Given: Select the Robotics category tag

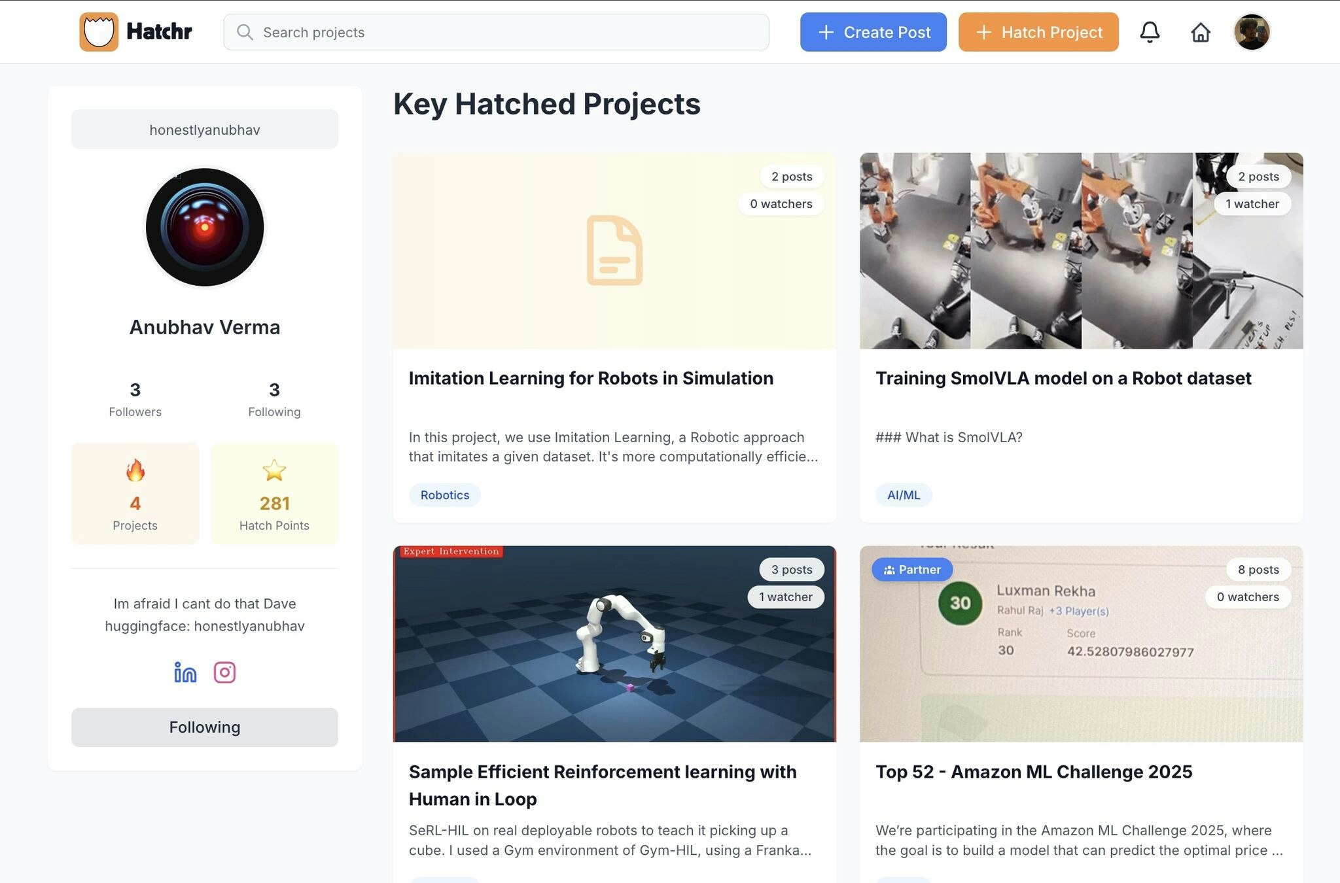Looking at the screenshot, I should (444, 495).
